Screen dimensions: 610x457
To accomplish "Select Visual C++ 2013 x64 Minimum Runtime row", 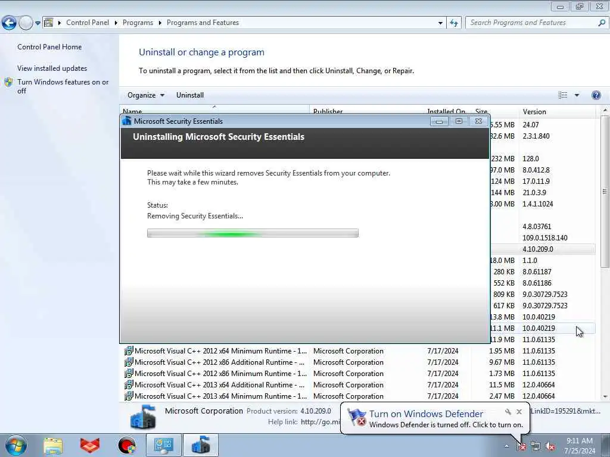I will point(358,396).
